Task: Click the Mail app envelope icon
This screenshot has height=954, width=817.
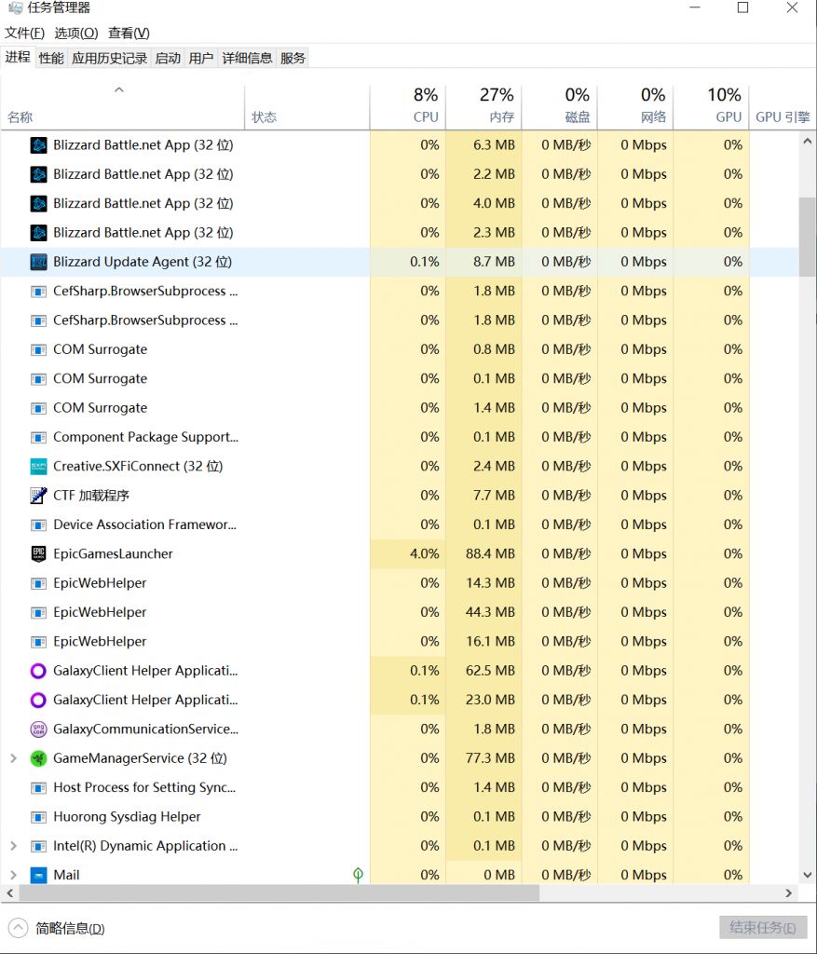Action: (38, 876)
